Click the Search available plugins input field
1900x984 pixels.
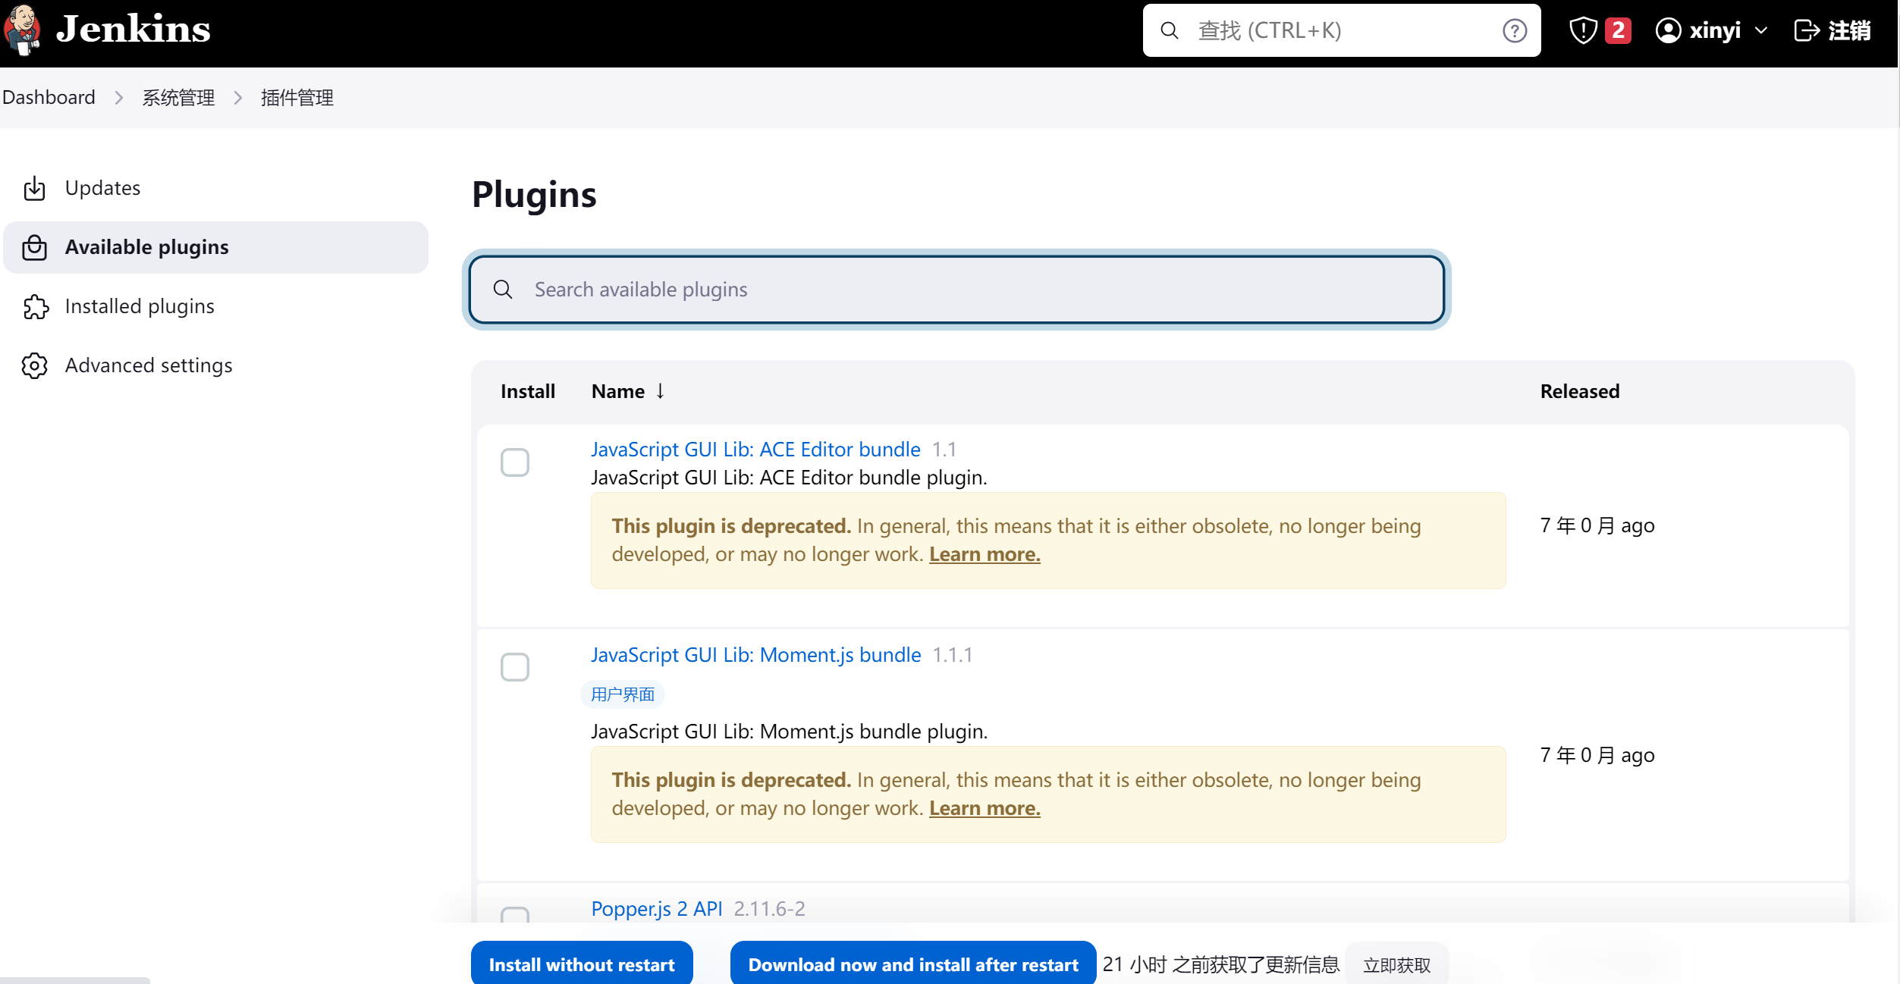click(x=956, y=290)
